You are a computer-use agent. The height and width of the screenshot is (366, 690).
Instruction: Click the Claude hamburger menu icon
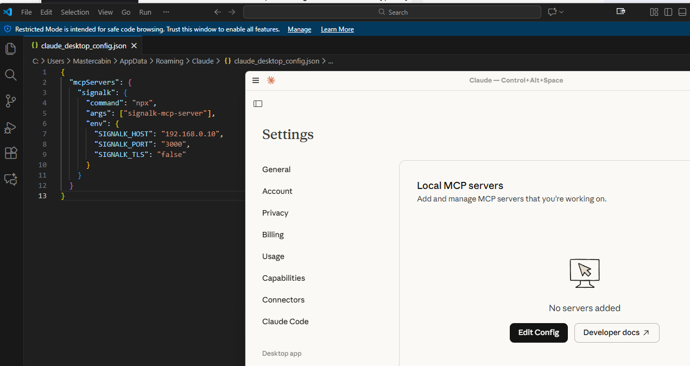pyautogui.click(x=256, y=80)
